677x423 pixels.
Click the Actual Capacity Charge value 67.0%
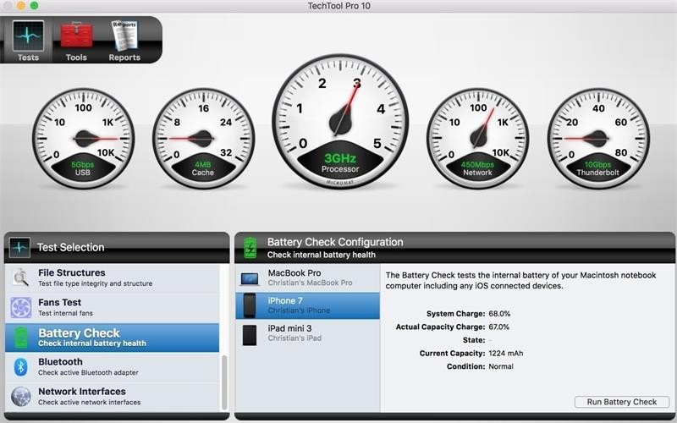499,327
